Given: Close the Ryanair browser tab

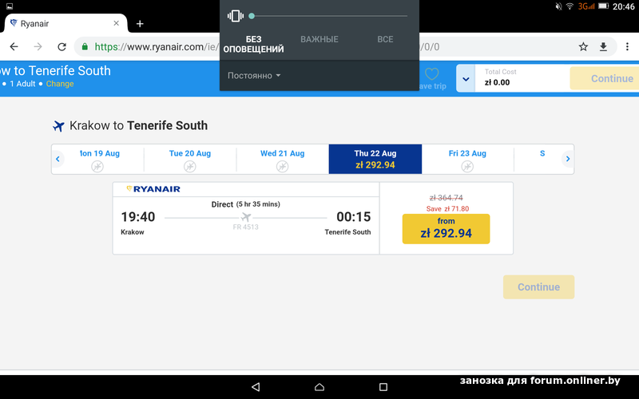Looking at the screenshot, I should point(116,23).
